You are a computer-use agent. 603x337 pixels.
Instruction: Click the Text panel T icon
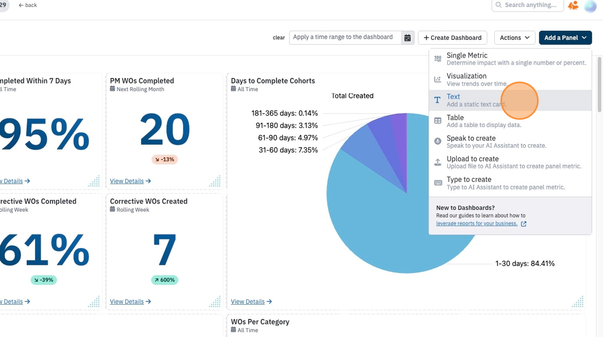pos(437,100)
